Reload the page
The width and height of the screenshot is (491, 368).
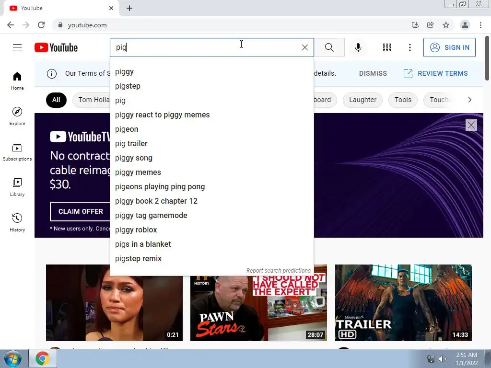click(41, 25)
